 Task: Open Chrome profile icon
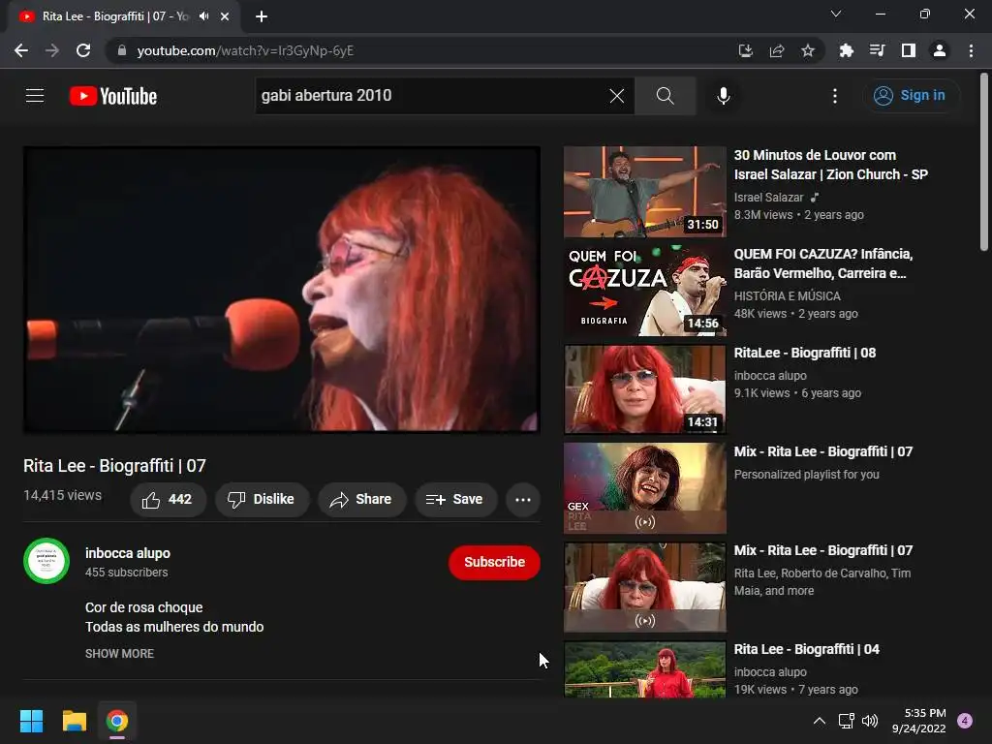(940, 50)
